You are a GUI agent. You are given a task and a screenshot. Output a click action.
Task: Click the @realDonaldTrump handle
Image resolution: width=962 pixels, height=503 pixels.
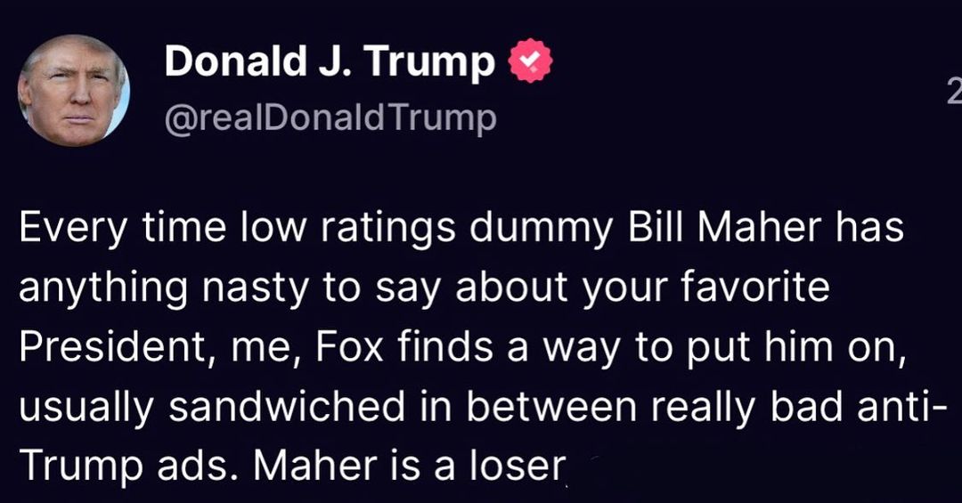[x=330, y=118]
